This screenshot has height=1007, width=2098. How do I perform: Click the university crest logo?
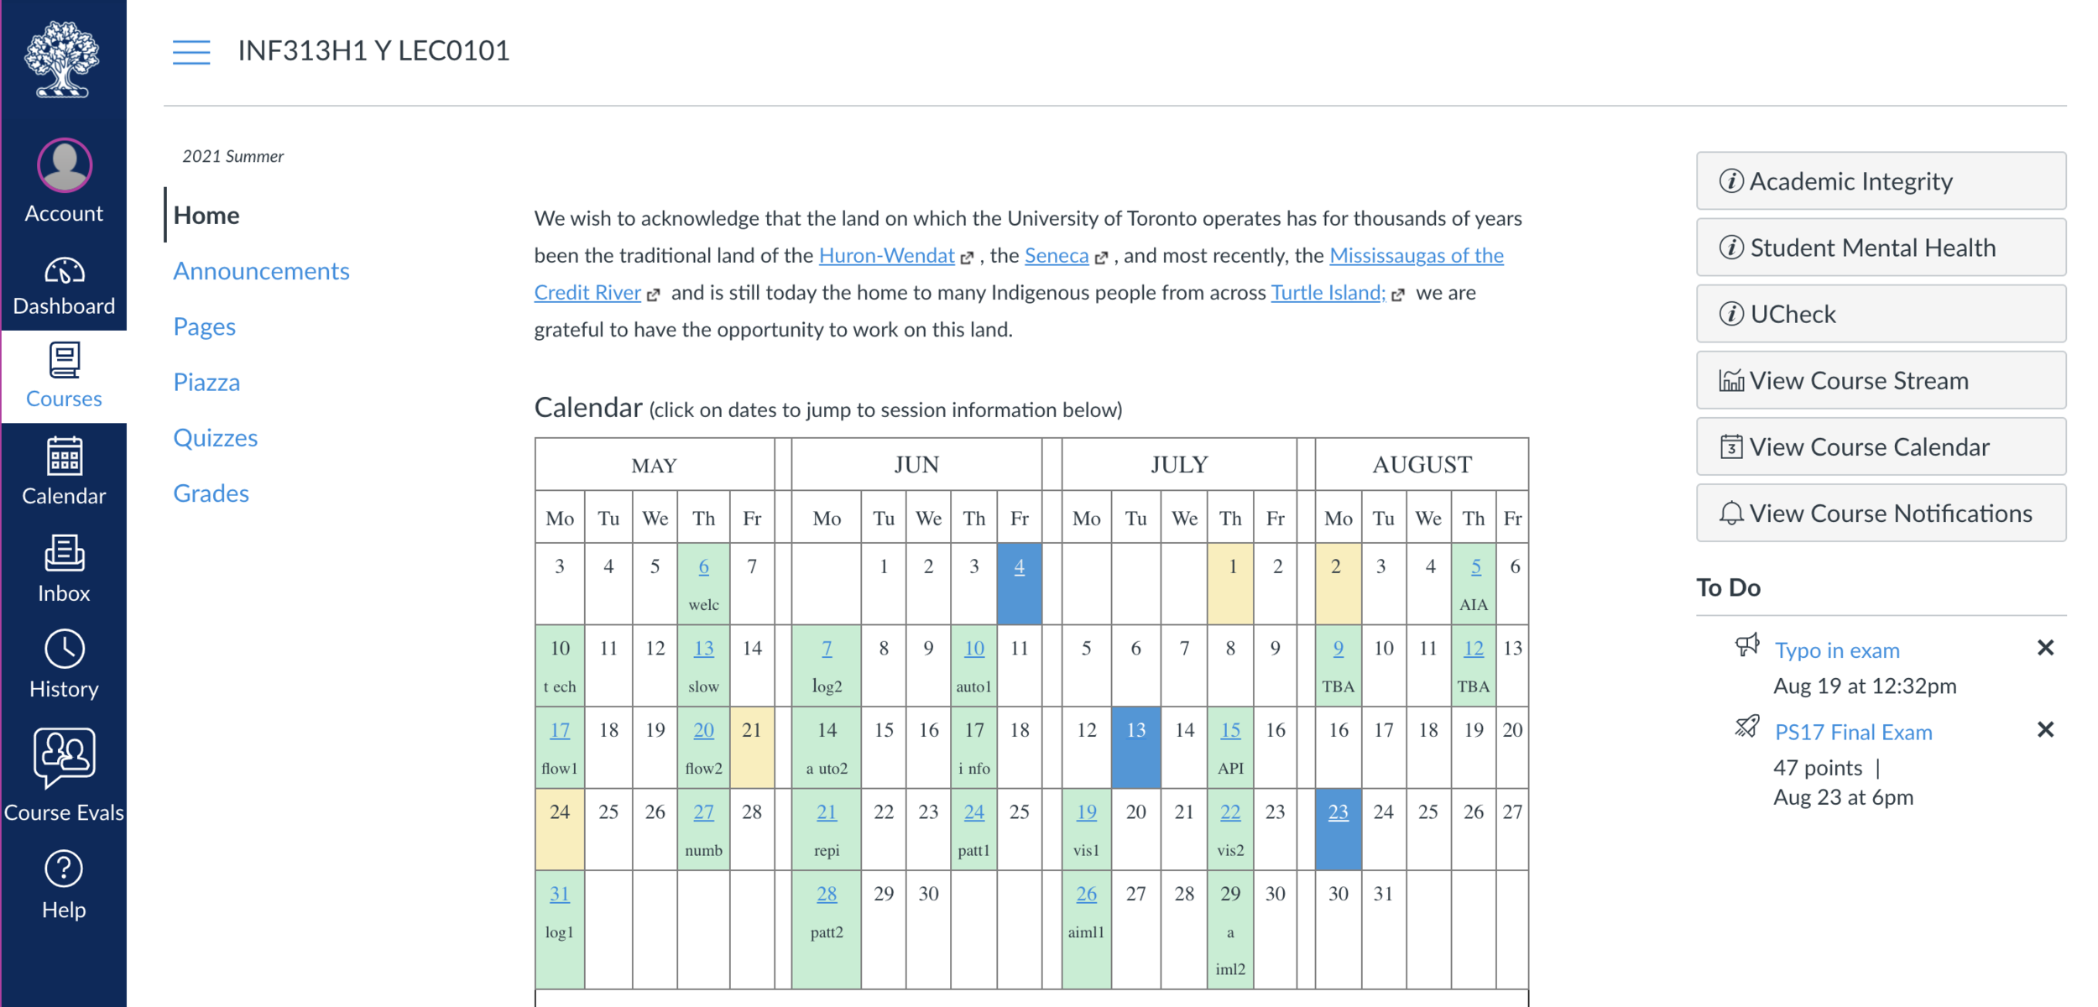click(x=61, y=59)
